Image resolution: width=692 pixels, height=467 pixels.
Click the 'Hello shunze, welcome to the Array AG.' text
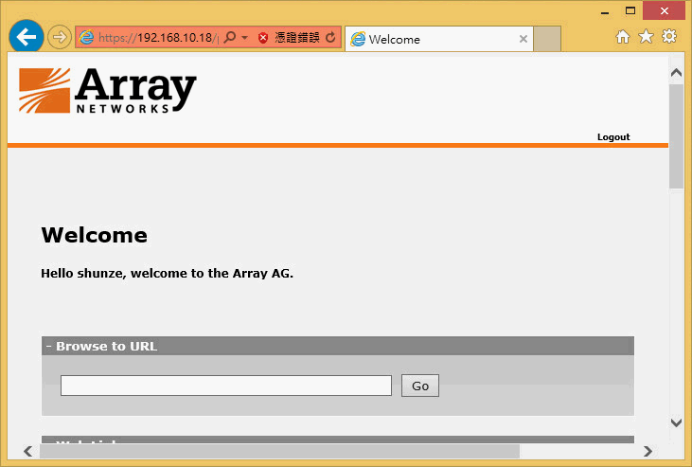(x=167, y=274)
